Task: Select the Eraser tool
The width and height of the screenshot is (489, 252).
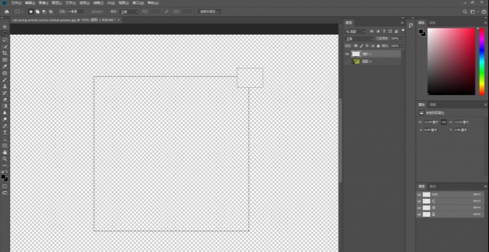Action: (5, 100)
